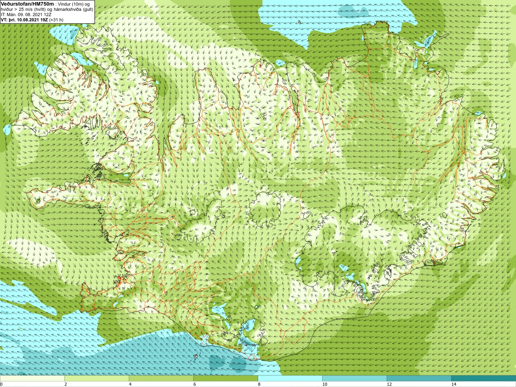The width and height of the screenshot is (516, 387).
Task: Choose the dark teal legend swatch above 14
Action: (x=484, y=379)
